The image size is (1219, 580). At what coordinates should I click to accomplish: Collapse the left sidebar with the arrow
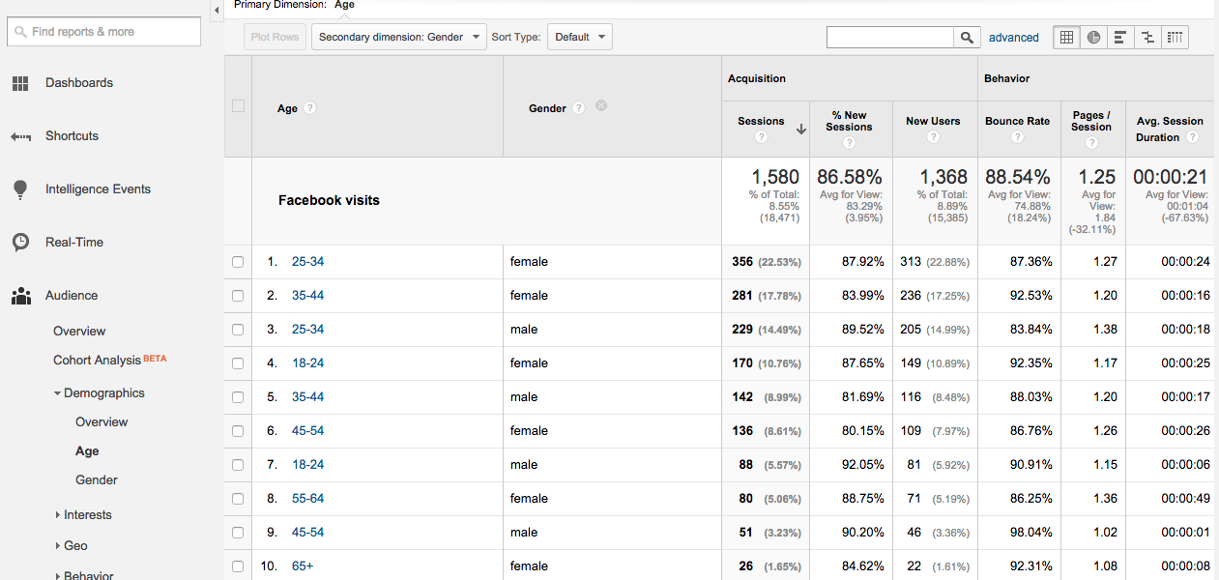click(217, 10)
